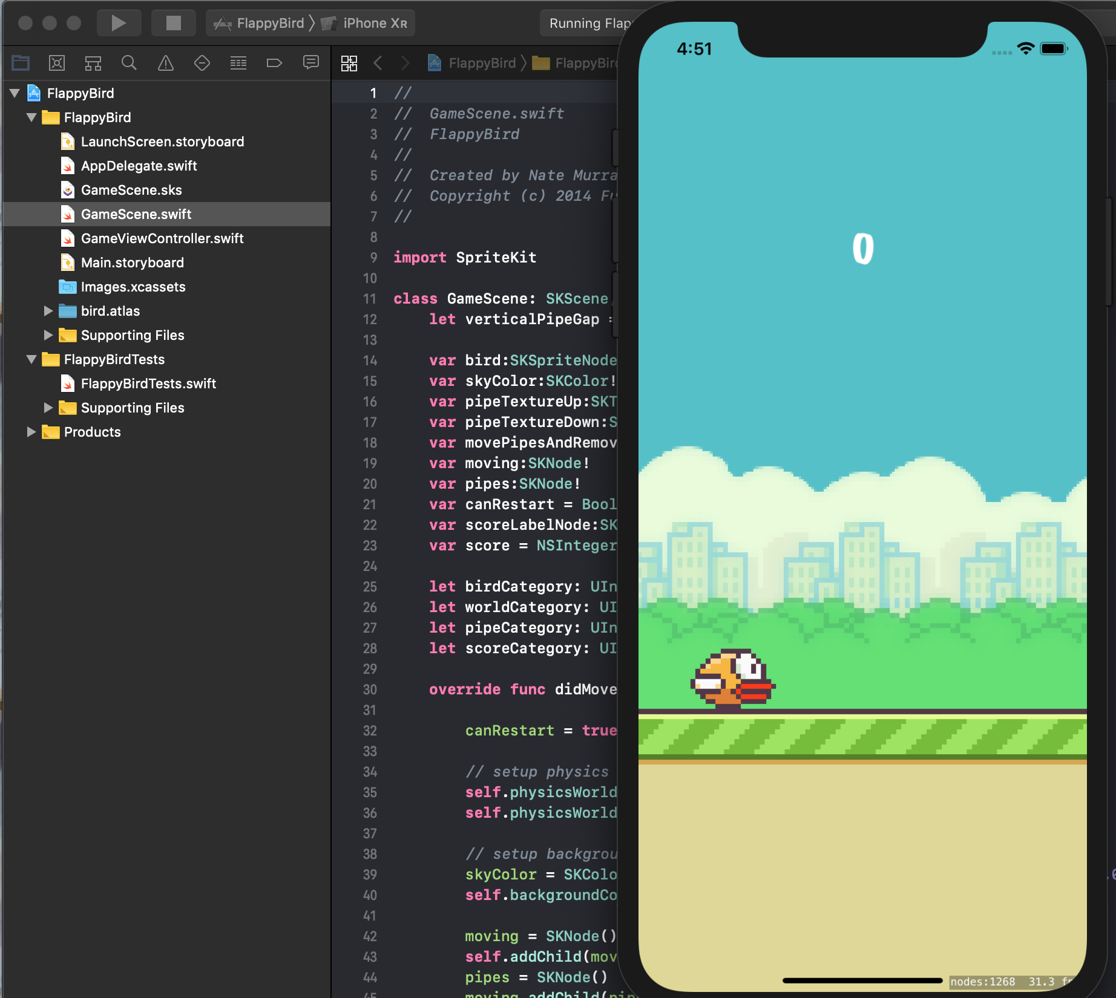Expand Supporting Files under FlappyBirdTests

click(48, 408)
